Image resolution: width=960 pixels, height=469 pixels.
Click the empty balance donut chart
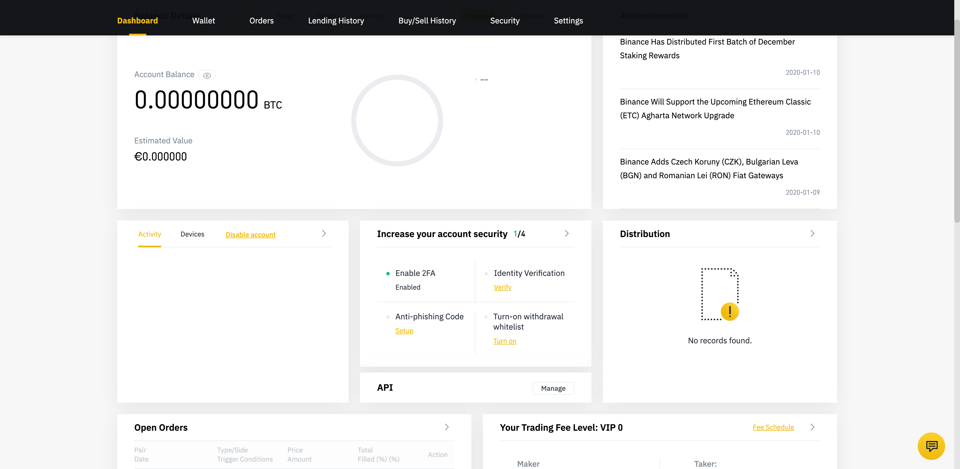(x=397, y=120)
